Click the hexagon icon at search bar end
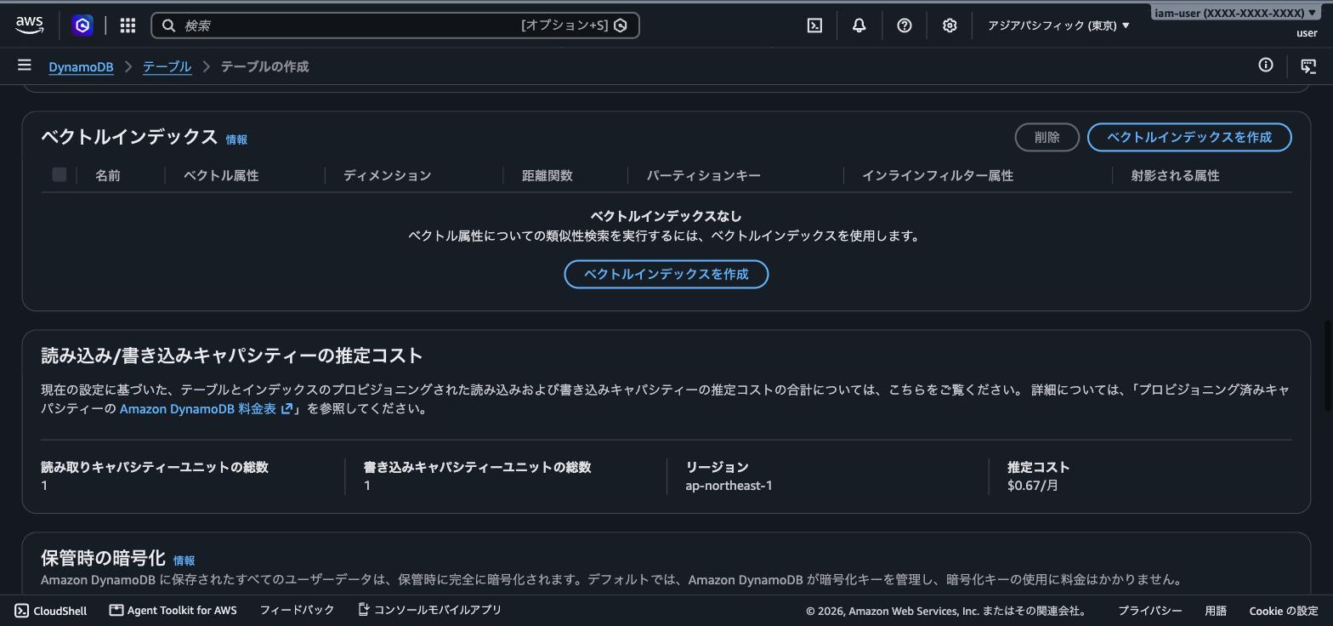 [621, 26]
